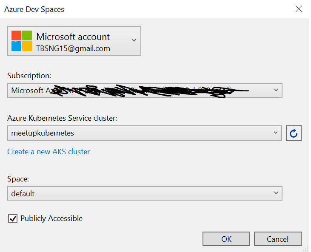Click the Microsoft account heading text
This screenshot has height=252, width=311.
tap(73, 37)
